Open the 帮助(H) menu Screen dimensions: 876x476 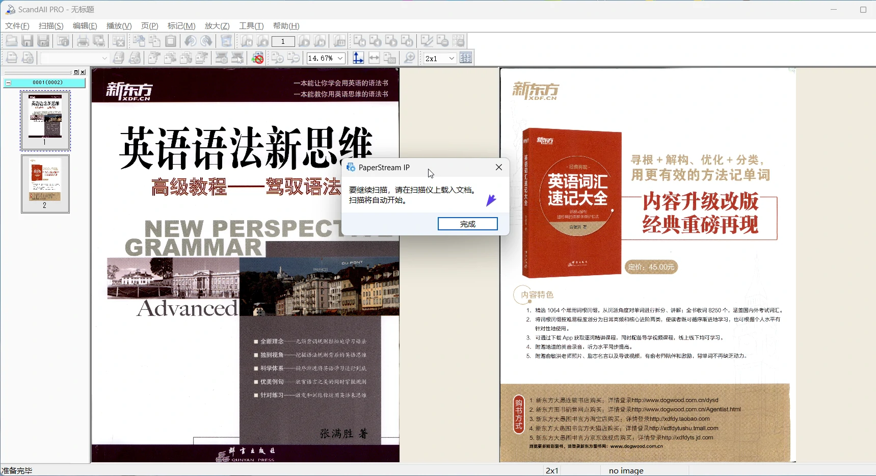tap(286, 26)
